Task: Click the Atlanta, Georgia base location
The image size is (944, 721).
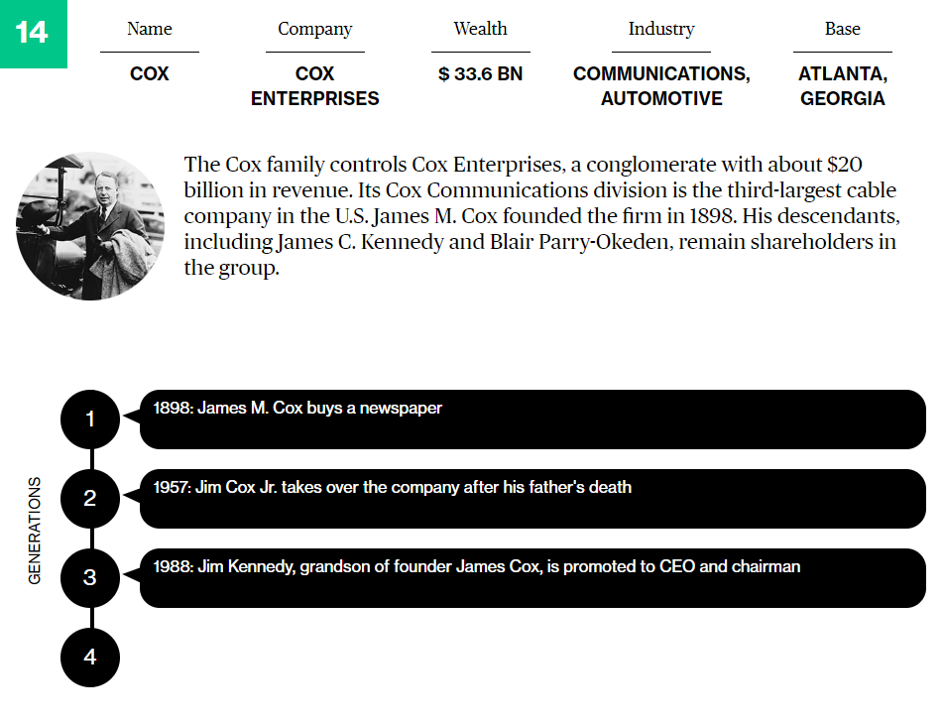Action: pos(842,86)
